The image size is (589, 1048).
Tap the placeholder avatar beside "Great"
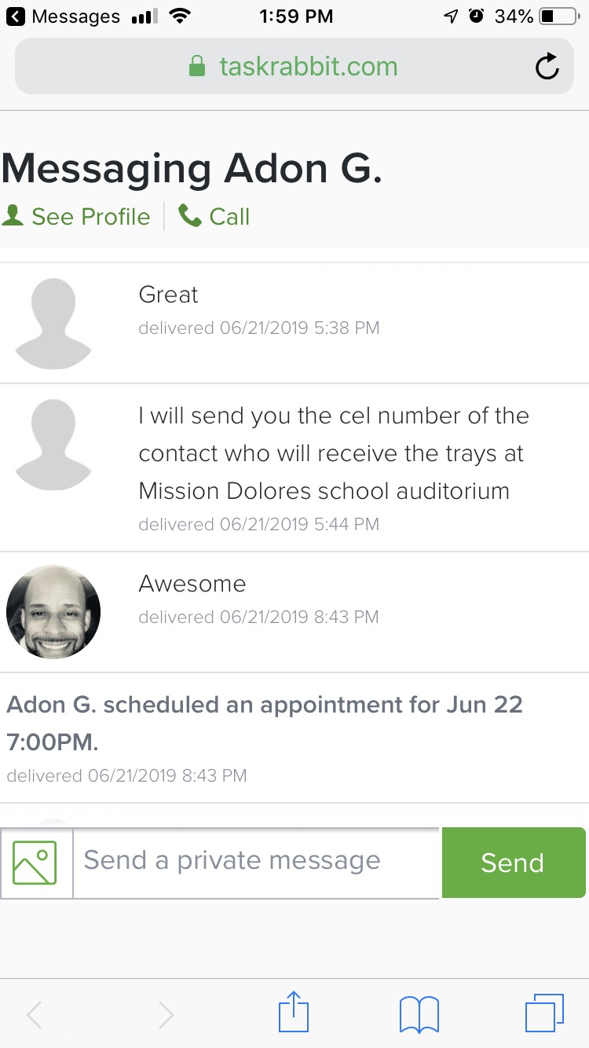coord(53,323)
